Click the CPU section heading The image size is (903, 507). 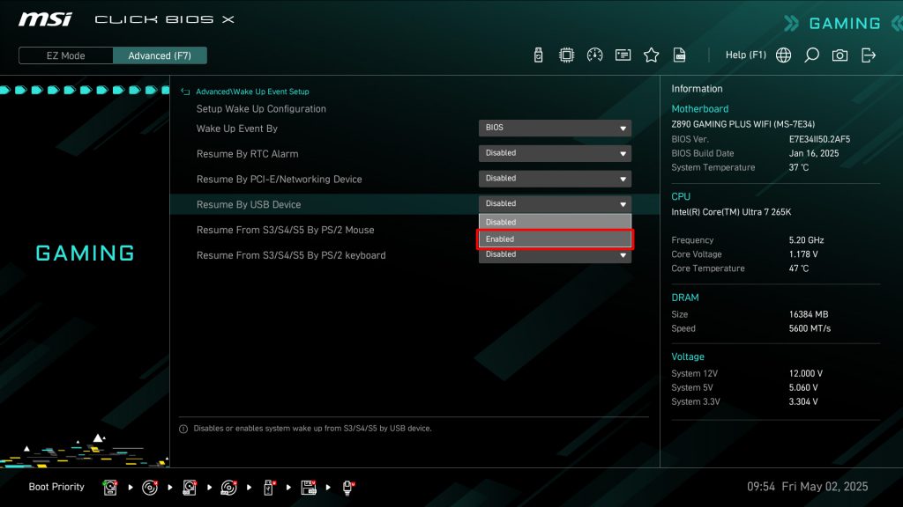click(x=681, y=196)
